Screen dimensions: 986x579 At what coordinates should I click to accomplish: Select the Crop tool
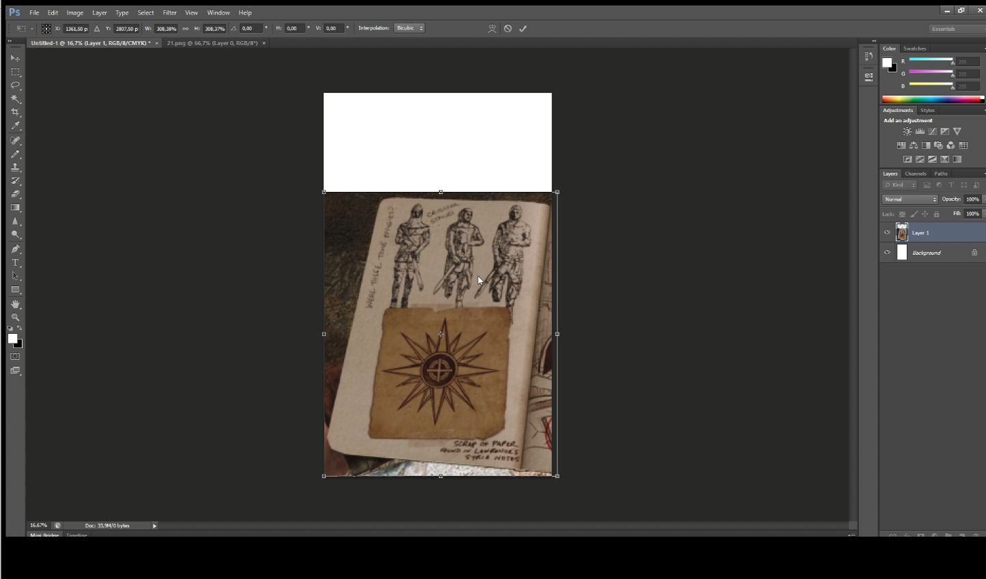(15, 113)
